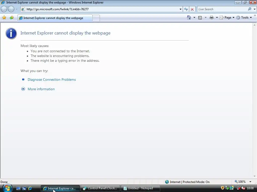Select the Internet Explorer taskbar button
Image resolution: width=257 pixels, height=192 pixels.
point(60,188)
